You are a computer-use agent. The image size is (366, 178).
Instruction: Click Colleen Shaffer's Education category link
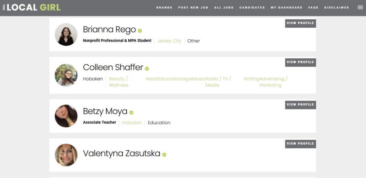[169, 79]
